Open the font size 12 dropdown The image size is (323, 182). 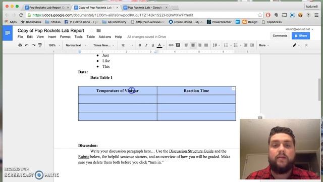coord(127,45)
